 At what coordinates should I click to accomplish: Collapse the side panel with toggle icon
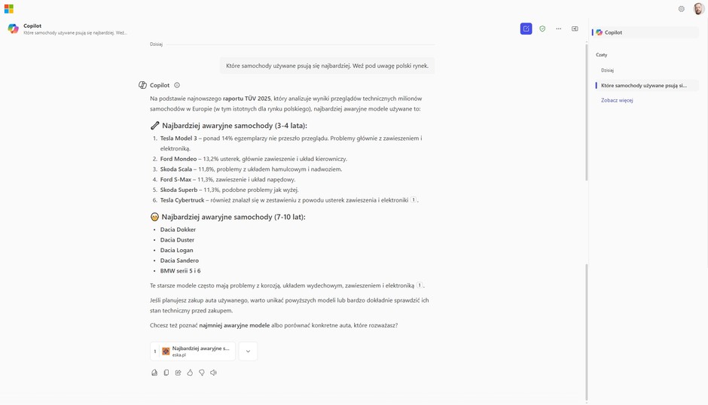(x=575, y=29)
